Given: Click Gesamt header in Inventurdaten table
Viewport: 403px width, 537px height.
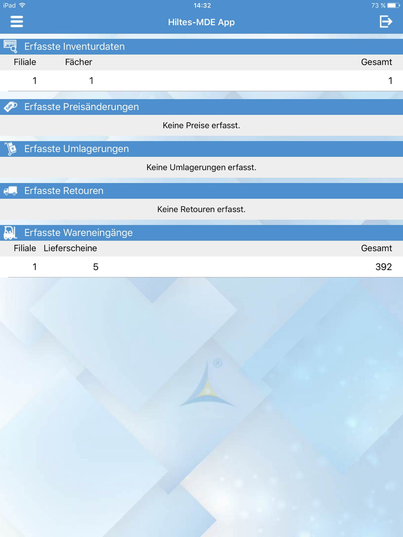Looking at the screenshot, I should coord(376,62).
